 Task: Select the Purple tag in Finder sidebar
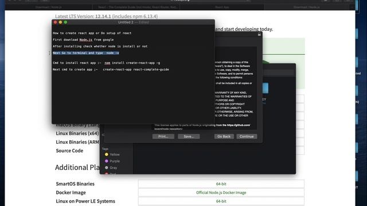[112, 161]
